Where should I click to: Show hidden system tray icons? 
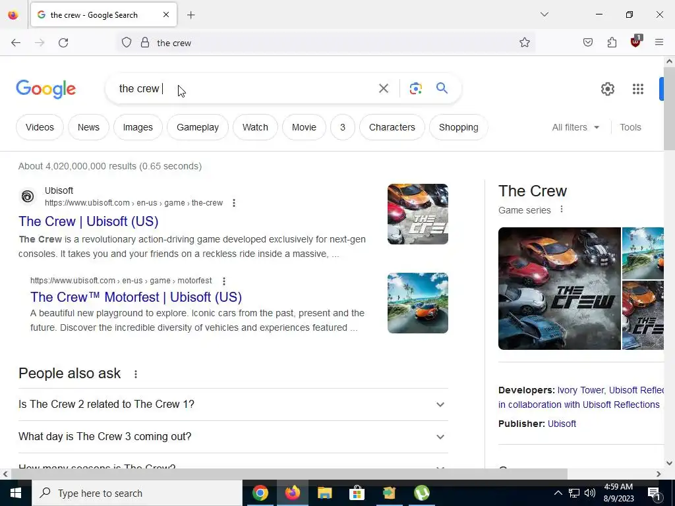[558, 493]
